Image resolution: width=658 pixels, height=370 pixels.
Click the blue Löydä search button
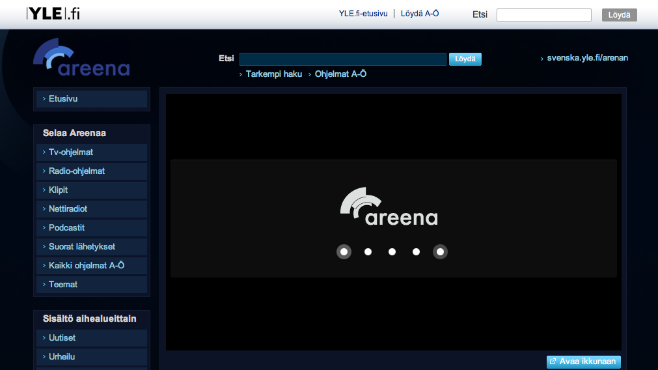(x=465, y=59)
